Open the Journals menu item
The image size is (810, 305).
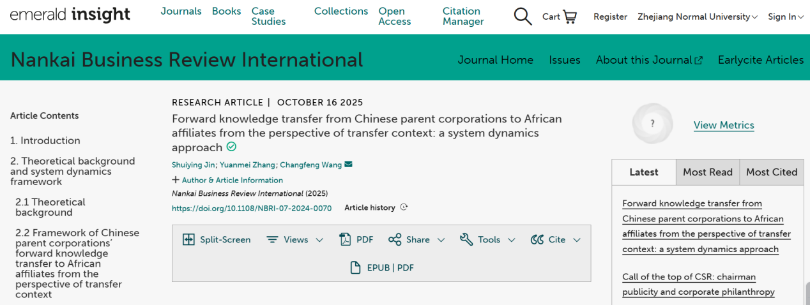[181, 11]
